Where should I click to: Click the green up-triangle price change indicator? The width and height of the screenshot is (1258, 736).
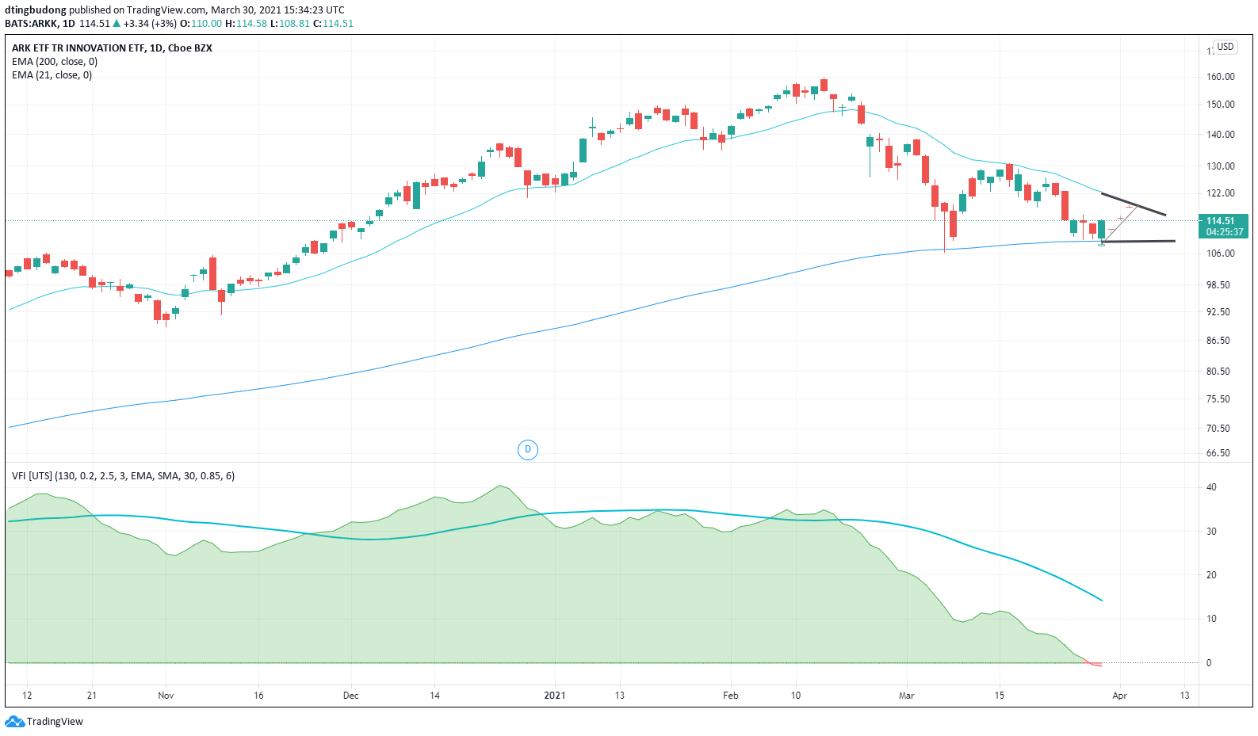point(117,24)
